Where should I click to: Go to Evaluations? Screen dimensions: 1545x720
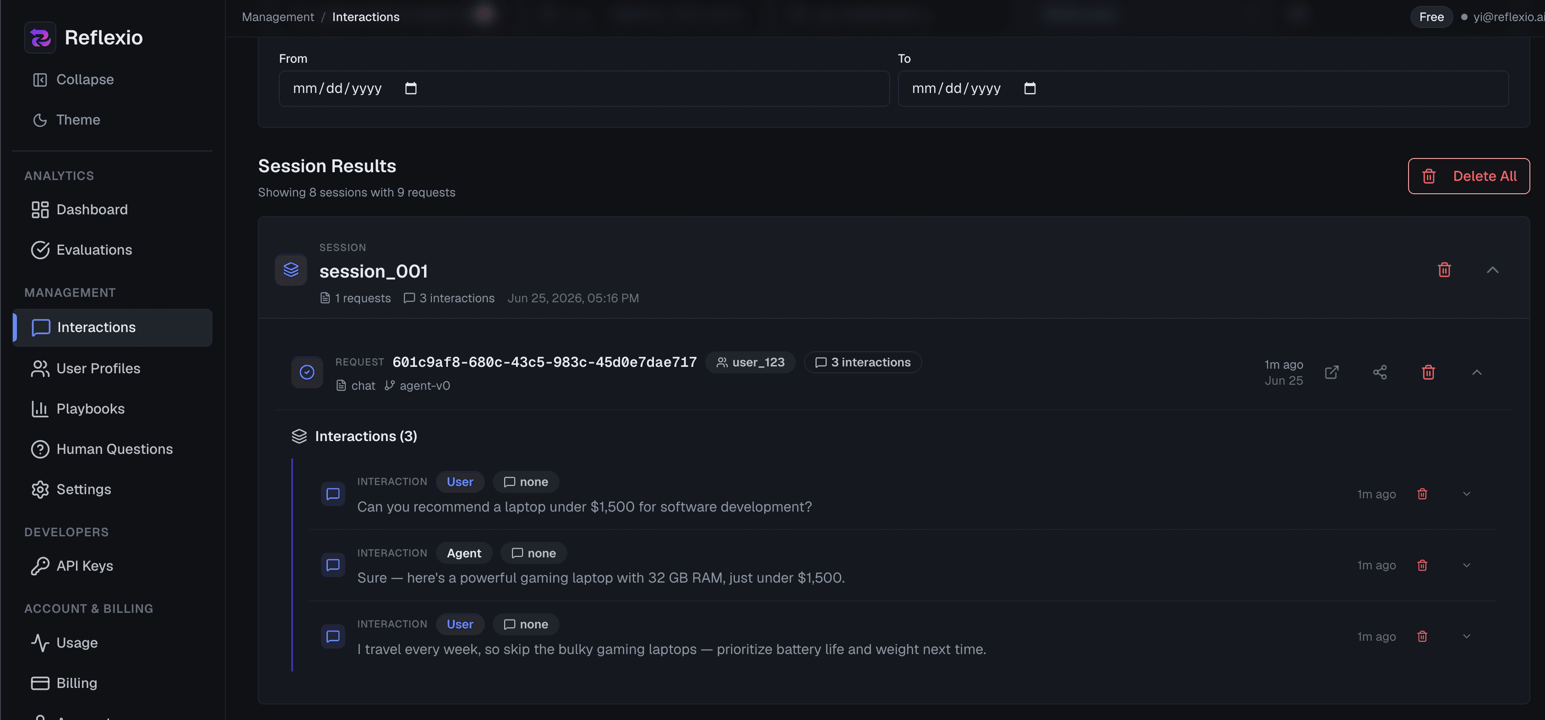click(x=112, y=250)
